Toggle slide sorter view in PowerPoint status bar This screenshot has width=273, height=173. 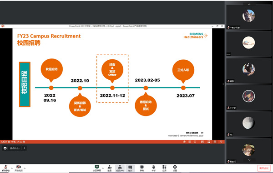tap(209, 142)
